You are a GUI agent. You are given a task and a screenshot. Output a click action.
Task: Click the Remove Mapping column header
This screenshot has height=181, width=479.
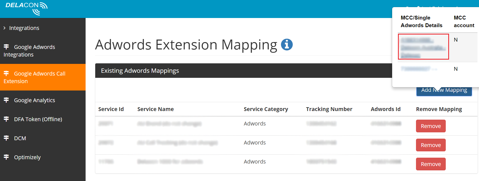(x=439, y=109)
